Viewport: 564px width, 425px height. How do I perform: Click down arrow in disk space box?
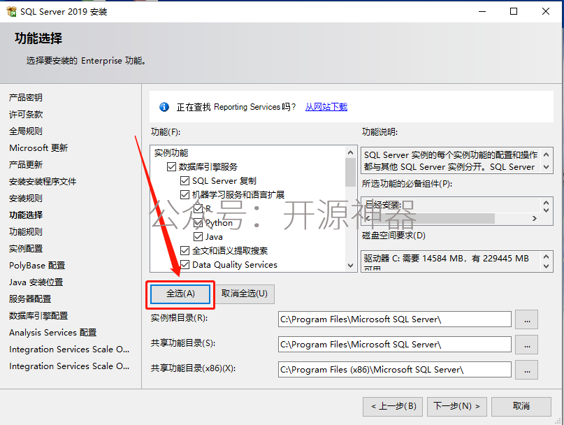pyautogui.click(x=546, y=266)
